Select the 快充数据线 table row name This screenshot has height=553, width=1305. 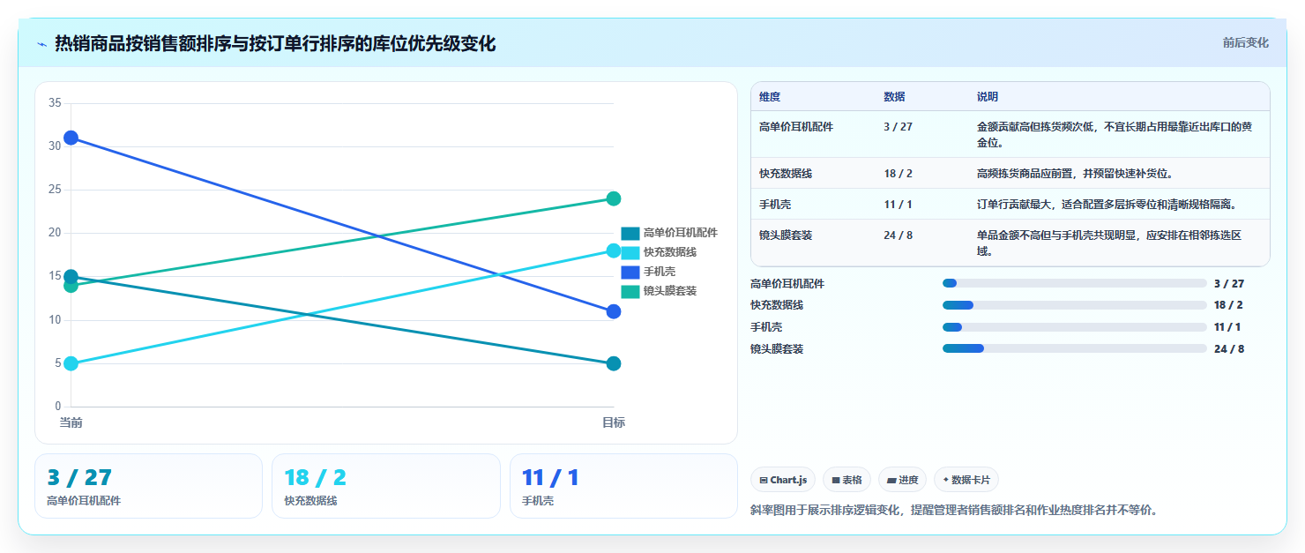click(786, 174)
